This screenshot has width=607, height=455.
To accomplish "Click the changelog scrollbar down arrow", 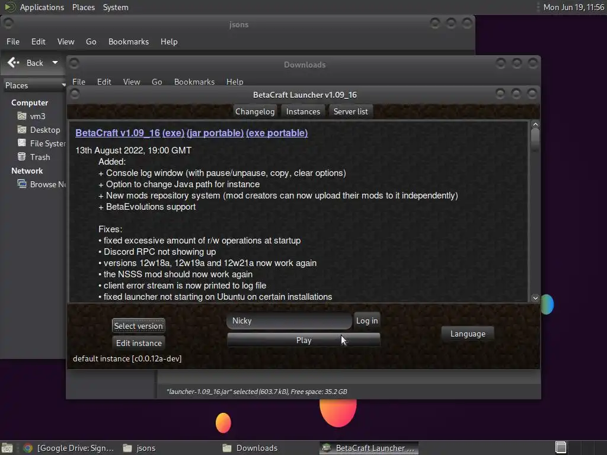I will tap(535, 298).
